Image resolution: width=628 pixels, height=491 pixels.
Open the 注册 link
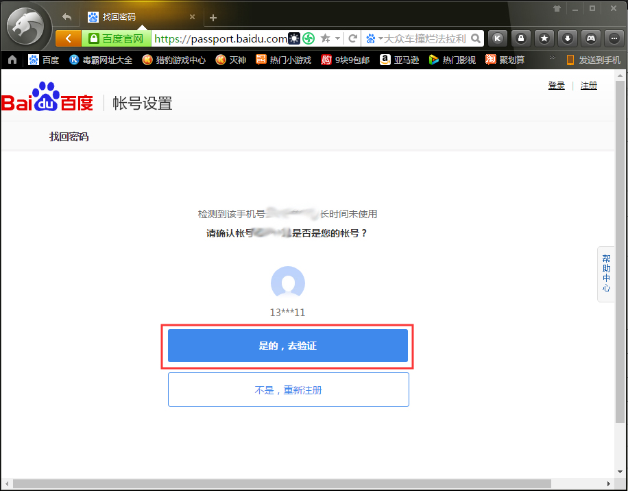(x=588, y=85)
